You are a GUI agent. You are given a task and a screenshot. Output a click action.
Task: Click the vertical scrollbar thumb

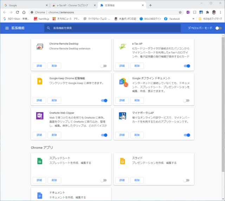tap(223, 104)
